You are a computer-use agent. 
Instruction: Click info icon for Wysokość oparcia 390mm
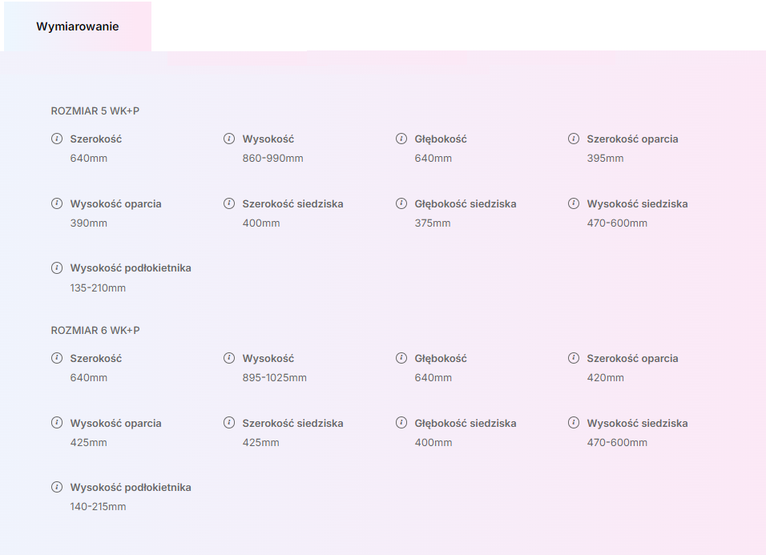pos(57,203)
